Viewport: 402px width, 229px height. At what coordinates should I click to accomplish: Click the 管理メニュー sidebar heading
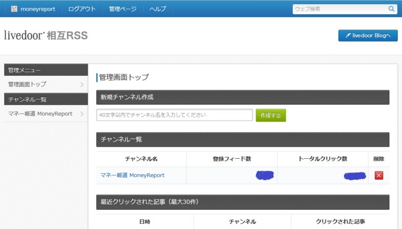pyautogui.click(x=46, y=70)
